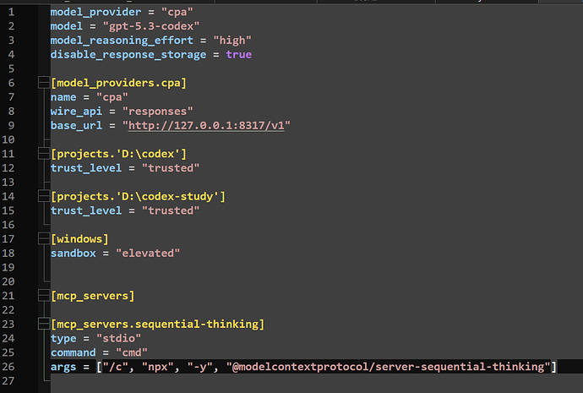The image size is (583, 393).
Task: Click the [mcp_servers] header text on line 21
Action: click(93, 296)
